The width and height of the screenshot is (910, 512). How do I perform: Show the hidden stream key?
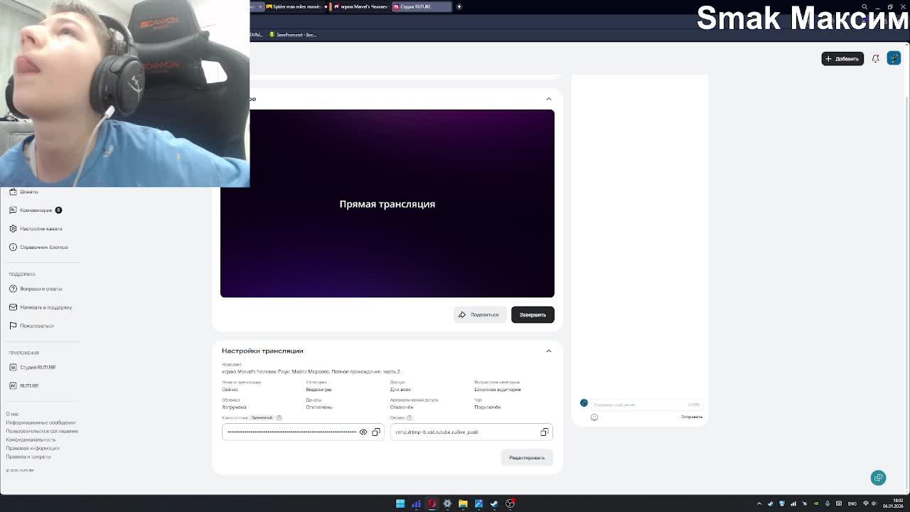[x=363, y=432]
